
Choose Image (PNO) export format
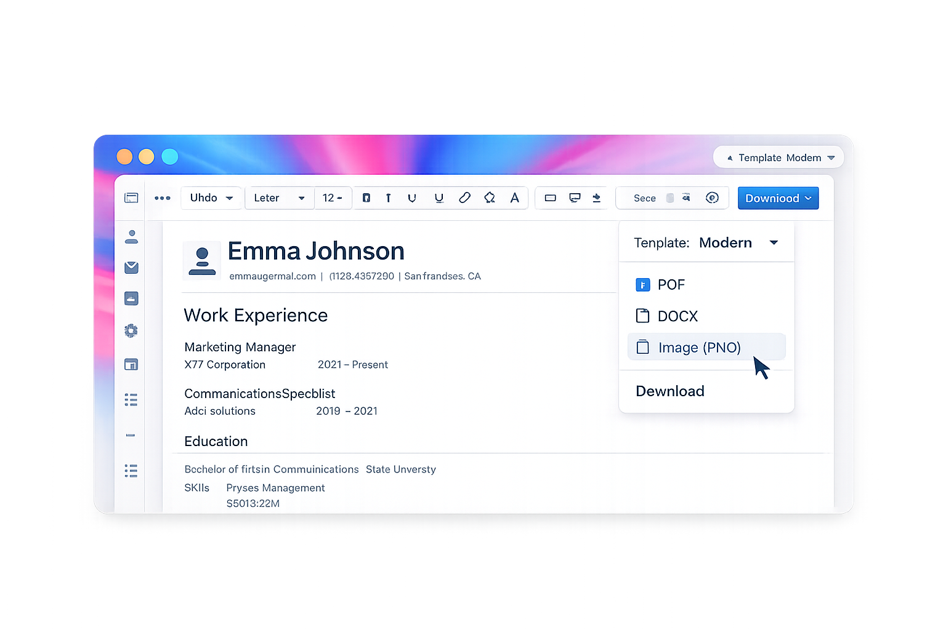tap(699, 347)
